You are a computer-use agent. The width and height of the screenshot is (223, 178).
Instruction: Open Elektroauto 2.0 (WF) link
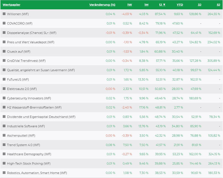pyautogui.click(x=22, y=89)
